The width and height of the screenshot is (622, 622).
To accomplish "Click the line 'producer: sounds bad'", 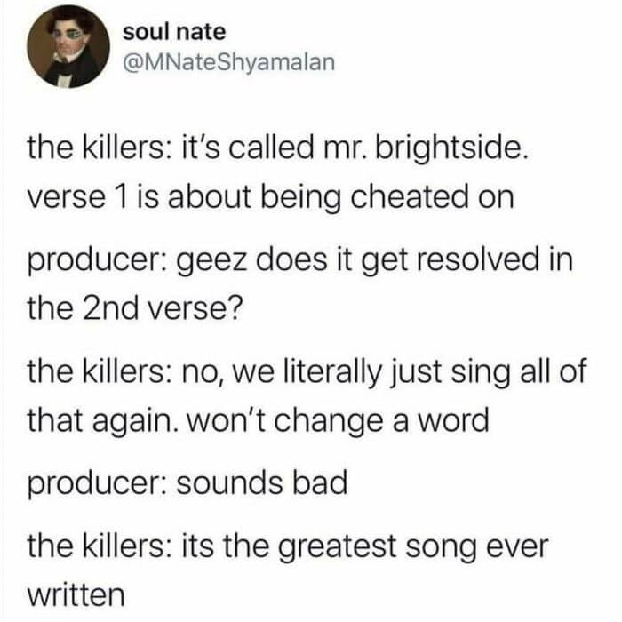I will (x=187, y=483).
